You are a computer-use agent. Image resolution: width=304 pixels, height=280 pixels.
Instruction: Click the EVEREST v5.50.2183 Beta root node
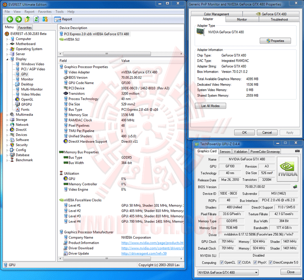[x=28, y=34]
